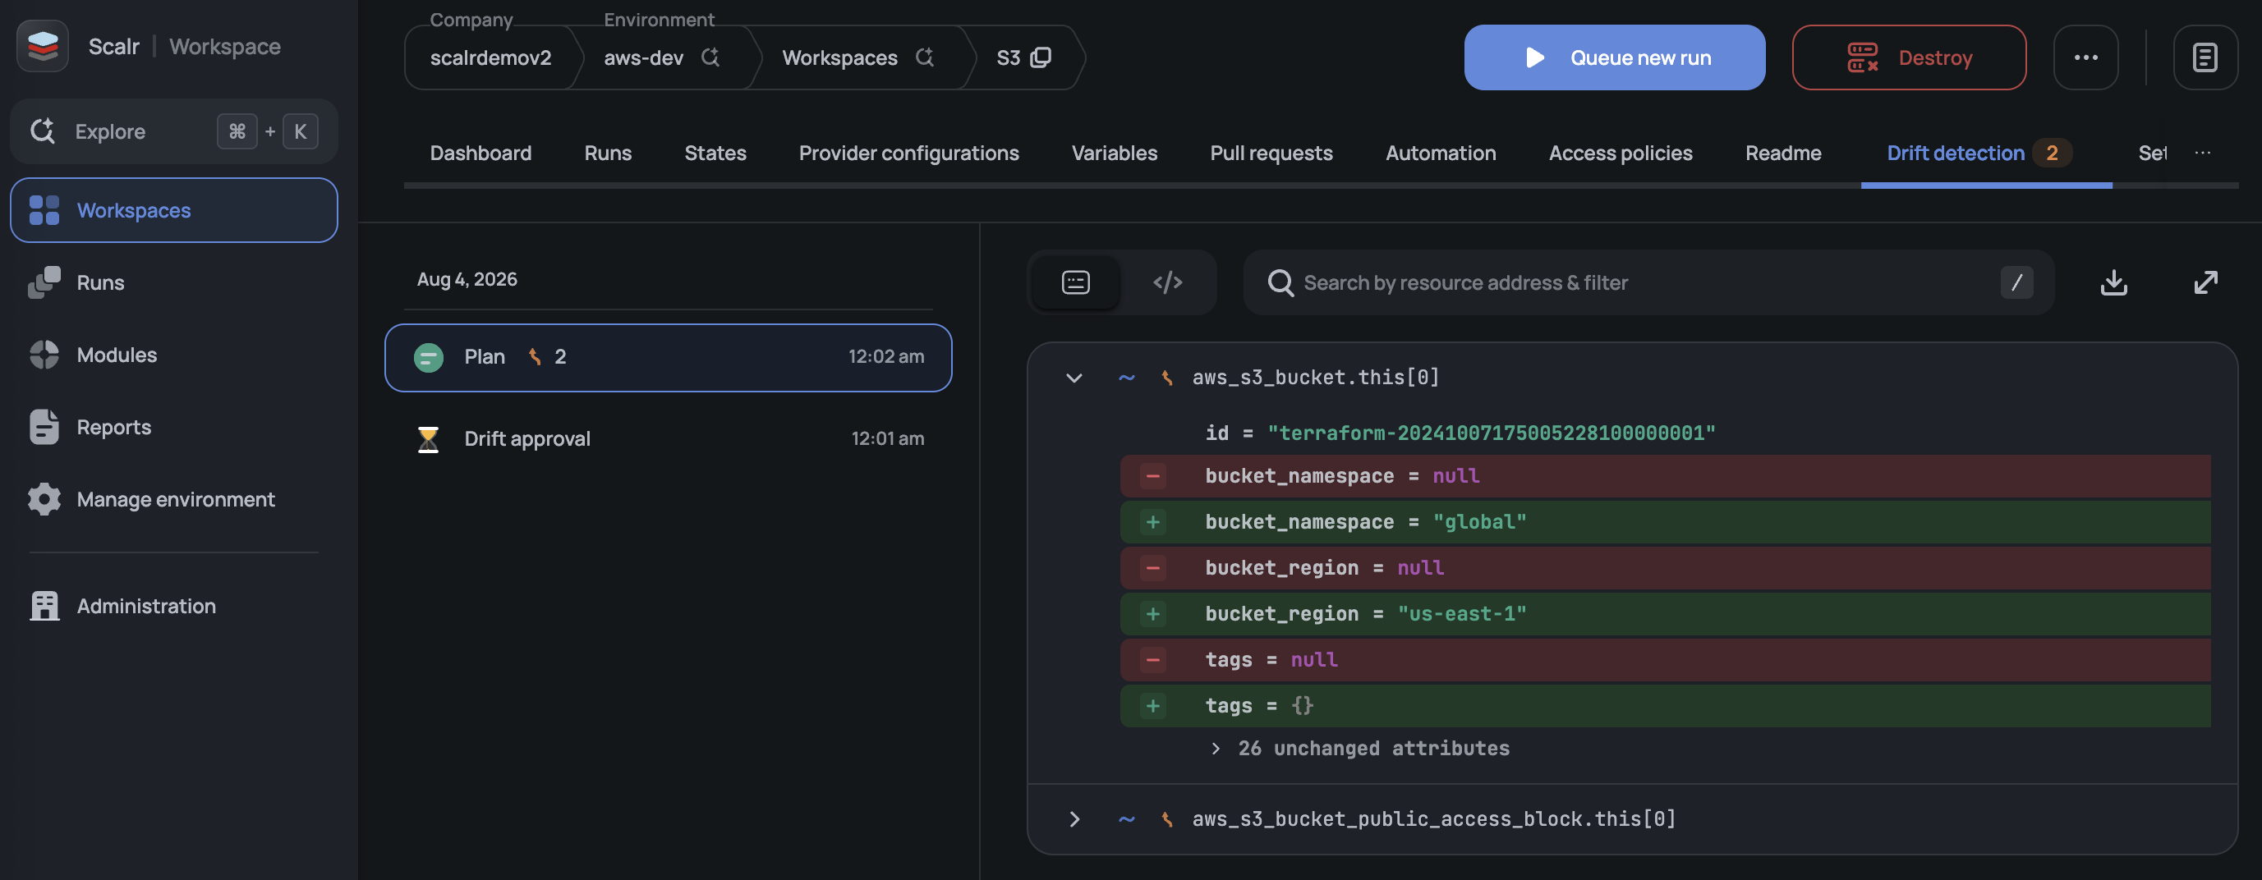
Task: Click the slash shortcut badge in search
Action: [x=2016, y=282]
